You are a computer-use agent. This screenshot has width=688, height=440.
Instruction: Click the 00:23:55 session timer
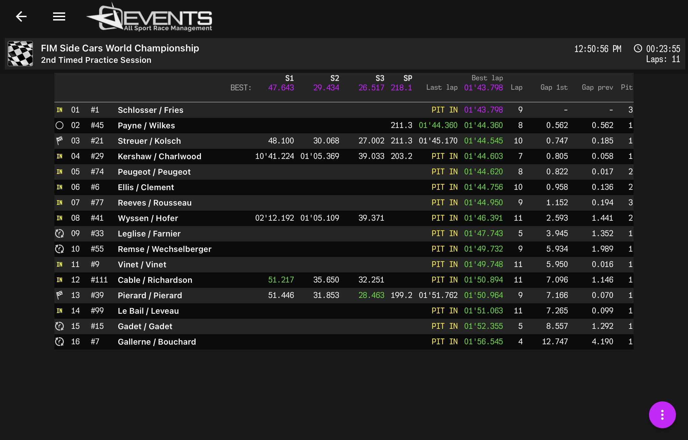click(663, 49)
